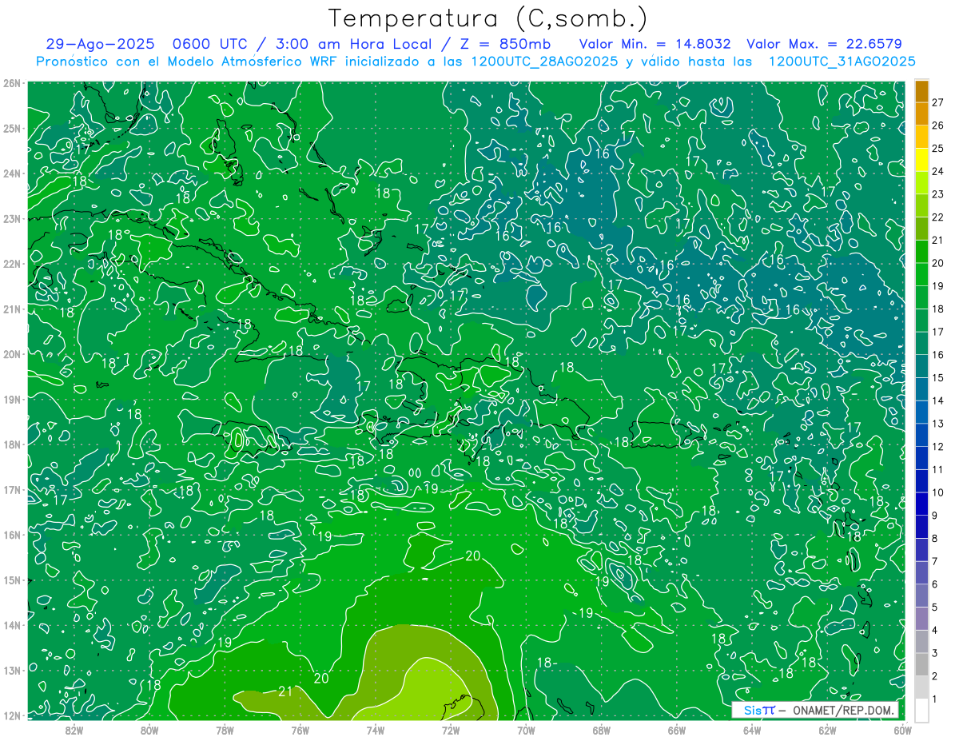Click the "66W" longitude axis label
The image size is (959, 741).
pos(677,730)
